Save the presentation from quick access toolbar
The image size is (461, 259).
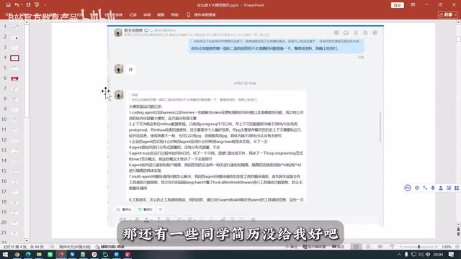(x=8, y=5)
